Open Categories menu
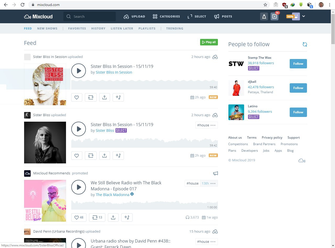The height and width of the screenshot is (248, 335). 166,16
